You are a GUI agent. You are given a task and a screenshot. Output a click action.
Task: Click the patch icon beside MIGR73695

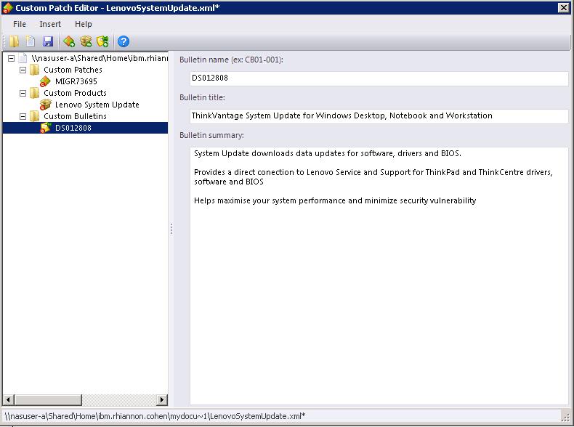coord(45,81)
